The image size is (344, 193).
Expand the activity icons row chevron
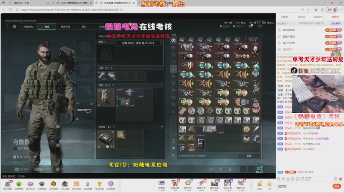pos(120,185)
